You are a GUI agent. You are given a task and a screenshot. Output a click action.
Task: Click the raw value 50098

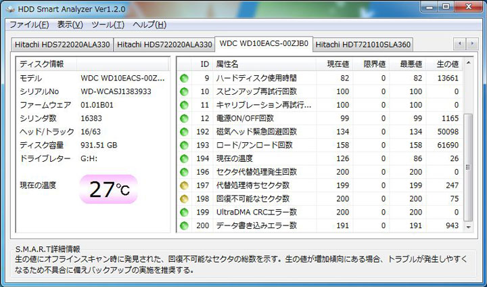448,131
